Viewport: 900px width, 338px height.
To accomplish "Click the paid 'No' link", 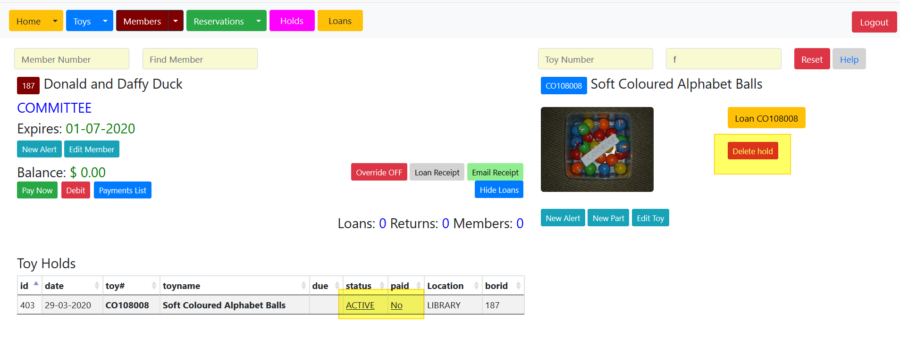I will (396, 305).
